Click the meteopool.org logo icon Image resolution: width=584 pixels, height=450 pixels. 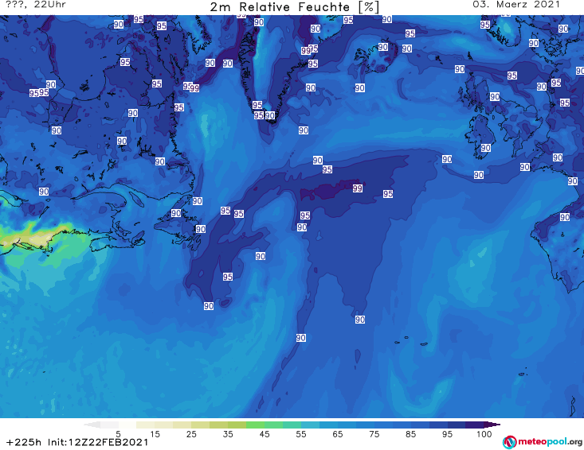coord(509,442)
